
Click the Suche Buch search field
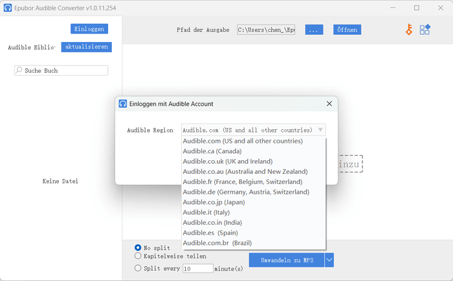(x=61, y=70)
